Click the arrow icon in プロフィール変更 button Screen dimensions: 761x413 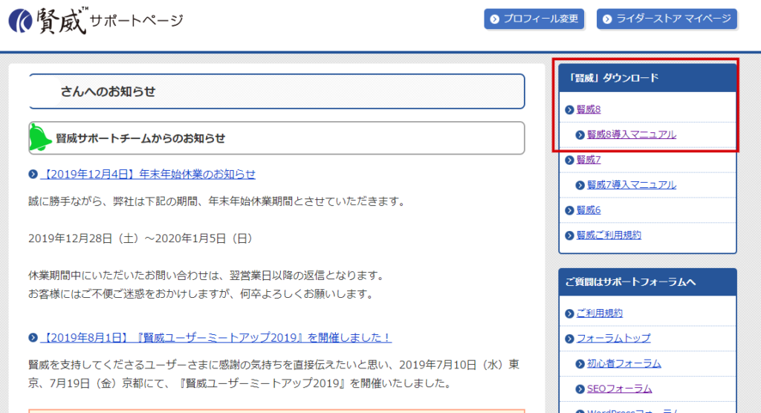click(494, 19)
